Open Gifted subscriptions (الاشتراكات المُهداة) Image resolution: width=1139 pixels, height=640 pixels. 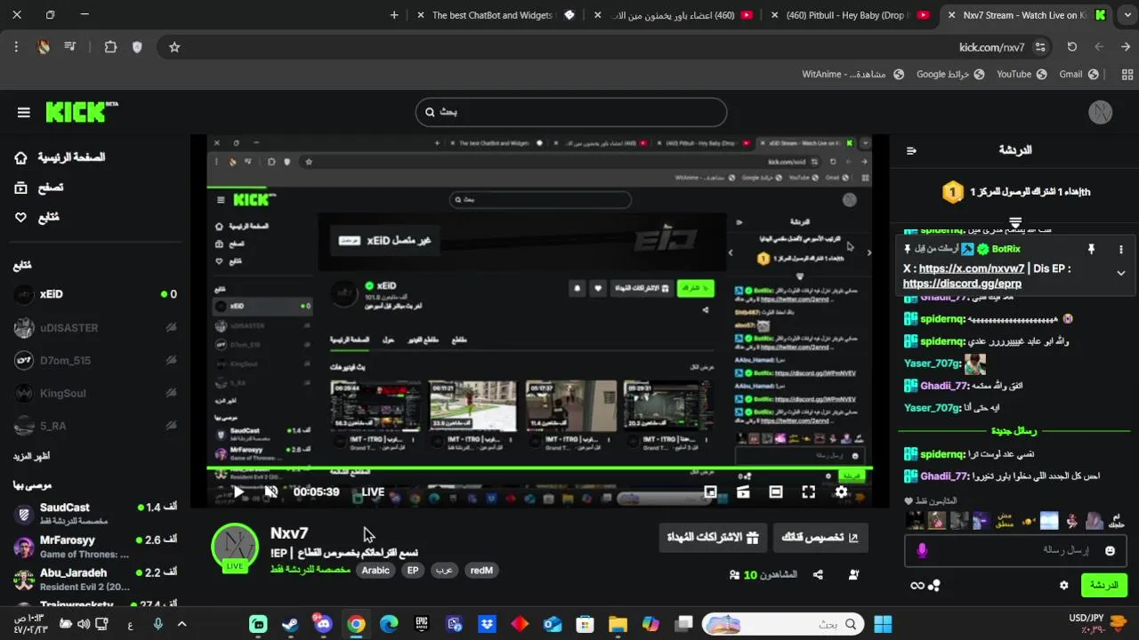tap(713, 538)
